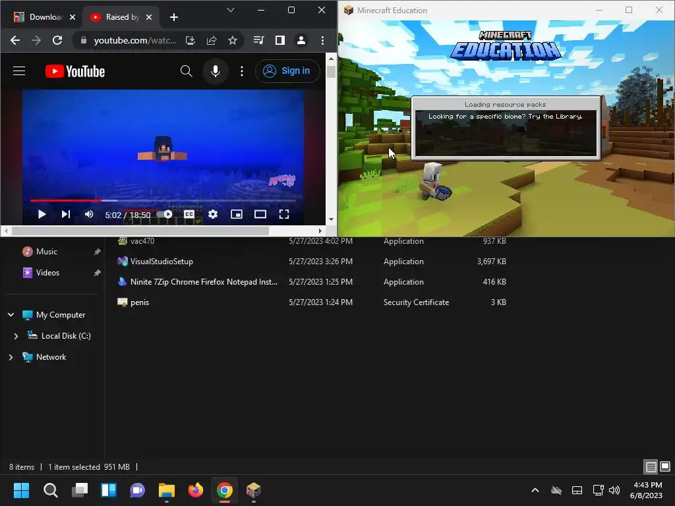Image resolution: width=675 pixels, height=506 pixels.
Task: Search YouTube with voice microphone
Action: [x=216, y=71]
